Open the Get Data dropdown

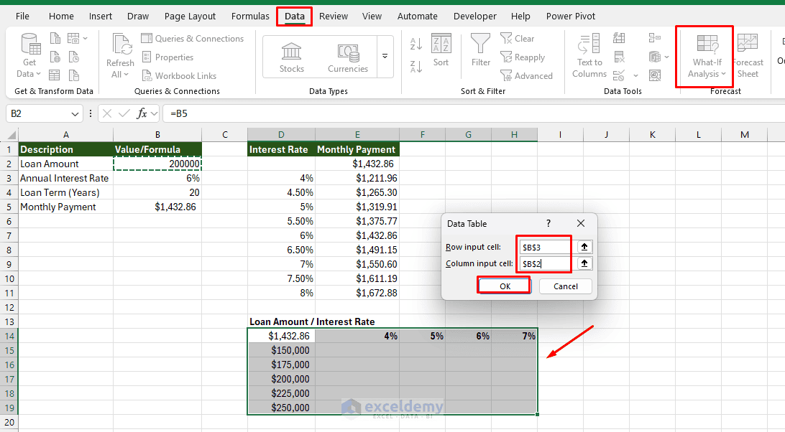pyautogui.click(x=29, y=56)
